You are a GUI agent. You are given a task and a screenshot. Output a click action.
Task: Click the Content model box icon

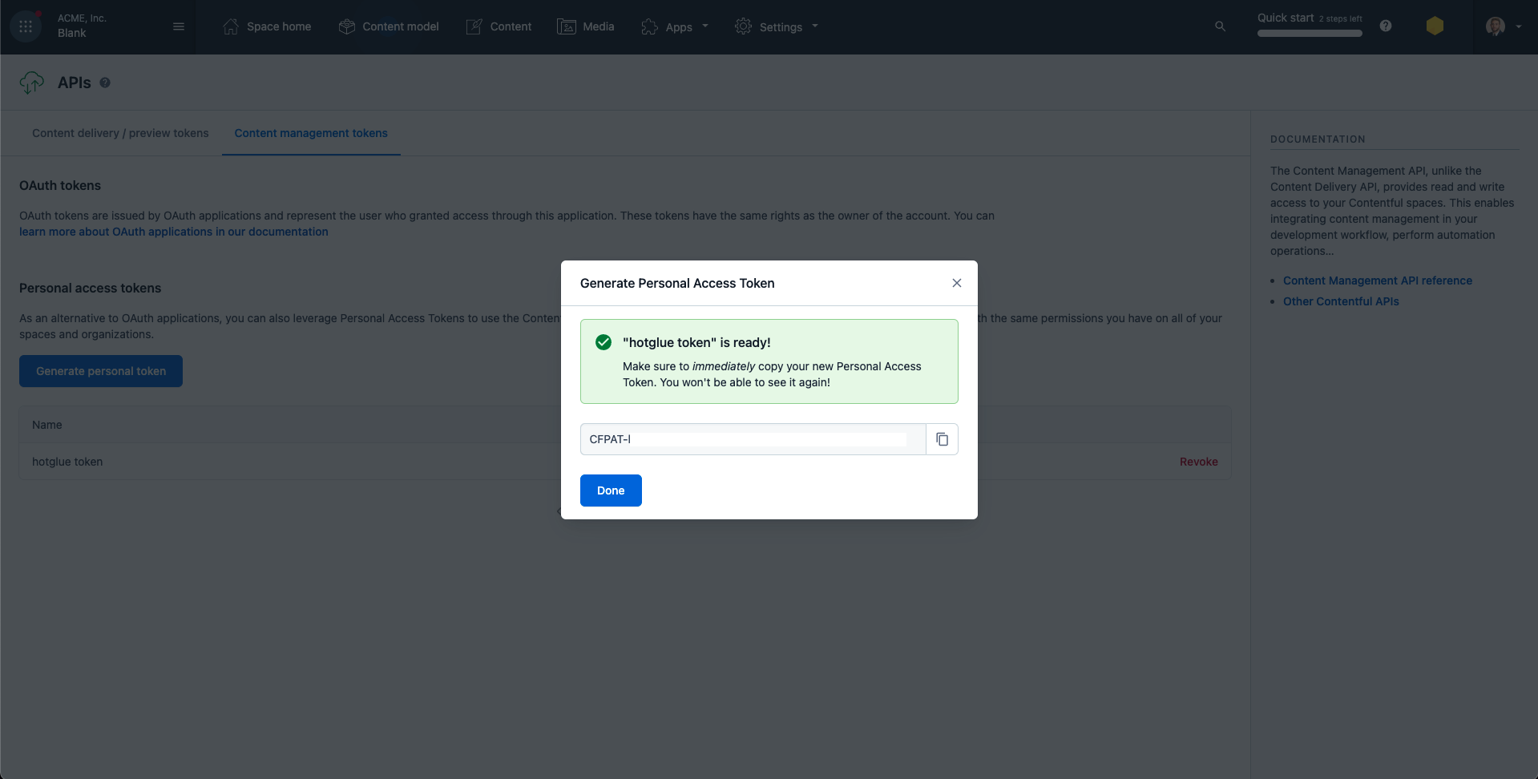tap(346, 26)
